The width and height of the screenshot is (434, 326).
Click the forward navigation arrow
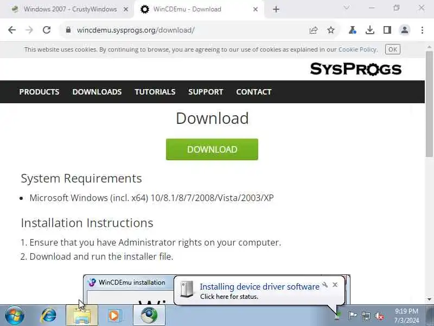click(x=29, y=30)
